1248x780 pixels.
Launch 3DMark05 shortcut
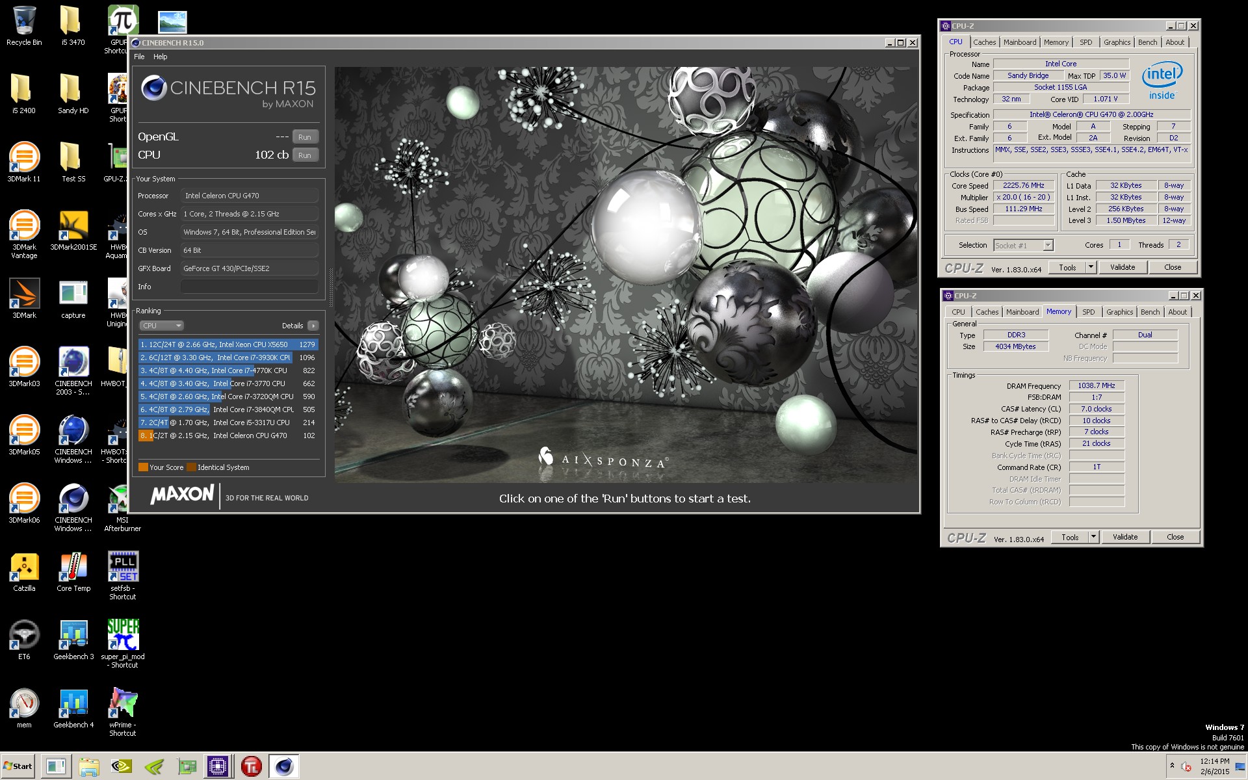(24, 435)
